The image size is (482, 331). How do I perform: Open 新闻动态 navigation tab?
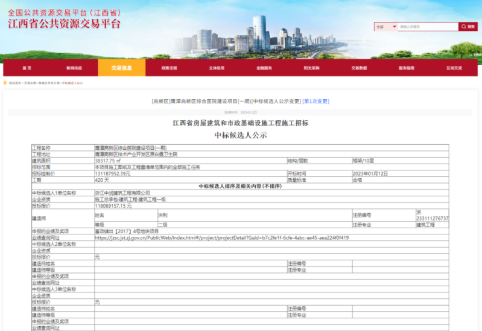[x=74, y=68]
